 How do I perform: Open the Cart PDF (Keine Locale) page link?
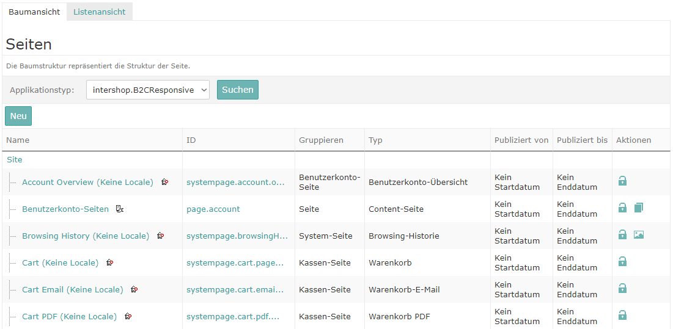pos(69,316)
